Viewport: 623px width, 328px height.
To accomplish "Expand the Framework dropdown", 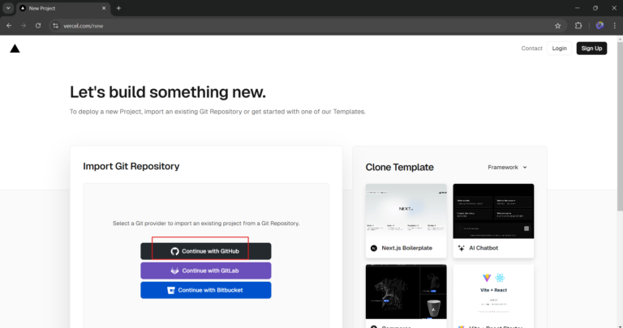I will (507, 168).
